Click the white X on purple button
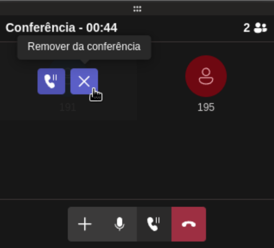 (x=84, y=81)
